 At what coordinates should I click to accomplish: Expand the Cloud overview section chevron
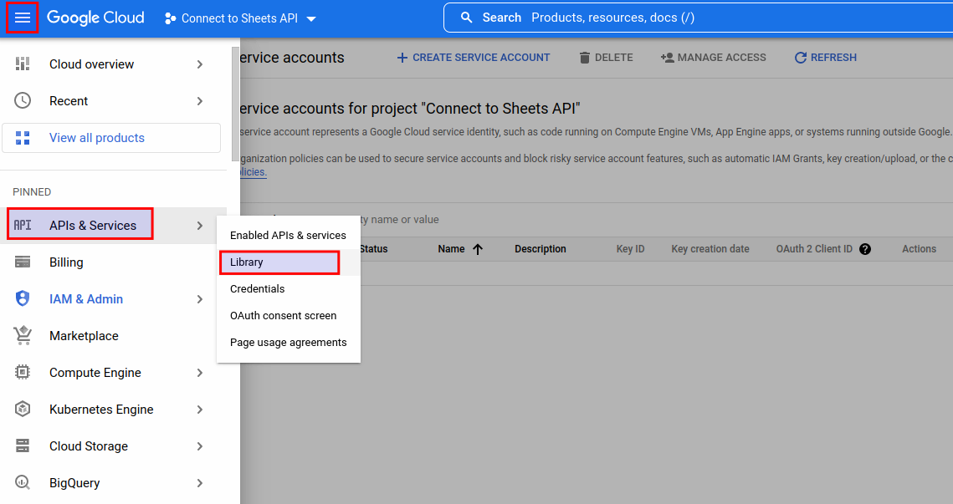(200, 64)
